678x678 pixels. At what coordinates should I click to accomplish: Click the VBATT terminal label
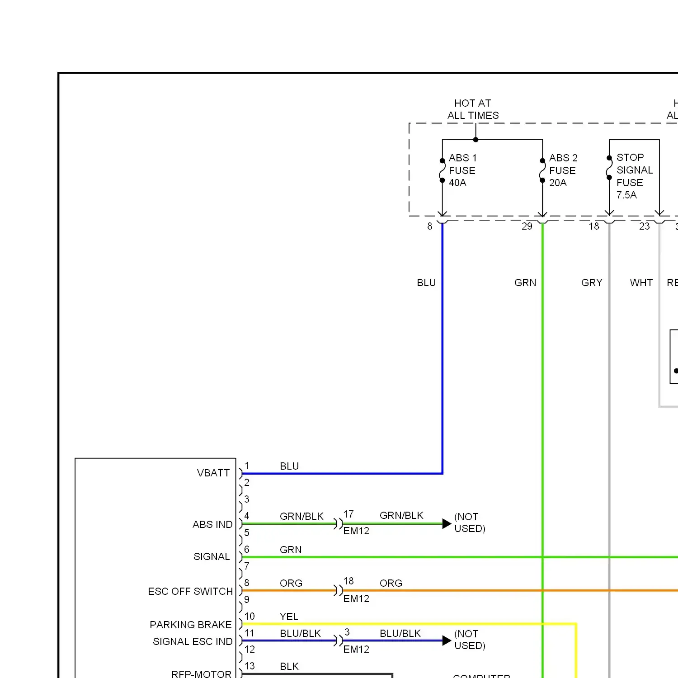point(213,473)
